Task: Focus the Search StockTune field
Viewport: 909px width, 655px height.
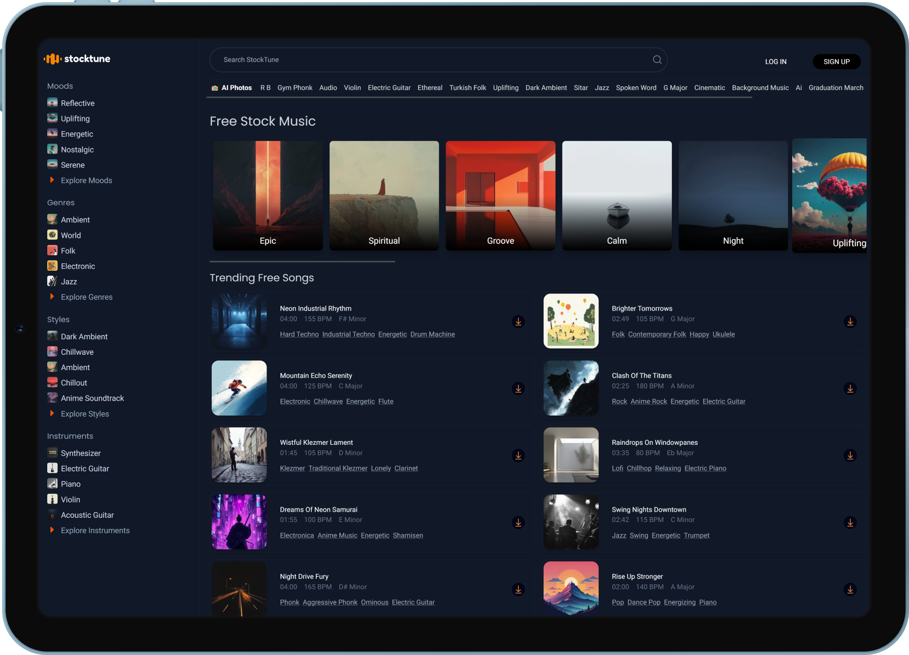Action: click(438, 60)
